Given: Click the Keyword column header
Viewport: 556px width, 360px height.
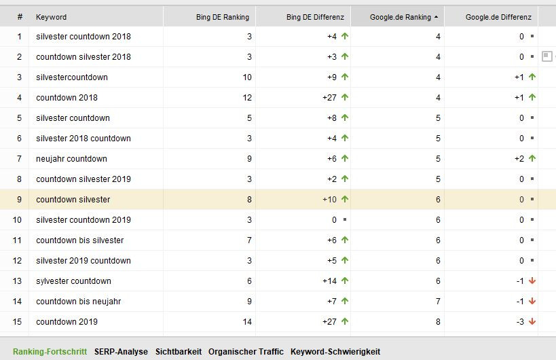Looking at the screenshot, I should coord(51,17).
